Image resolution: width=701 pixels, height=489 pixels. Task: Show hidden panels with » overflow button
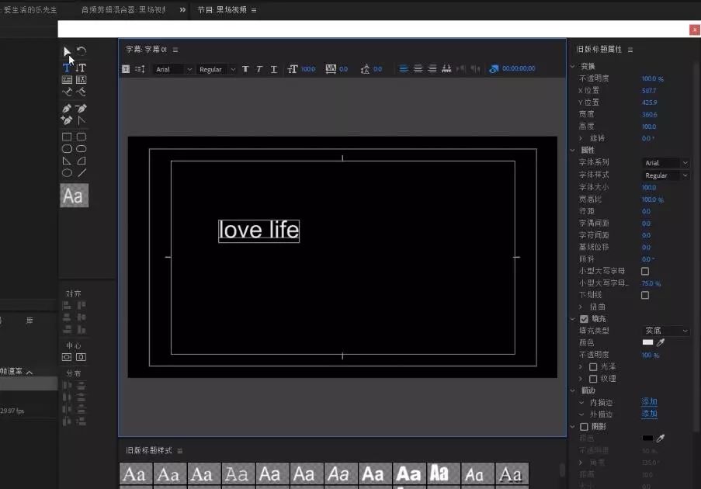coord(182,10)
